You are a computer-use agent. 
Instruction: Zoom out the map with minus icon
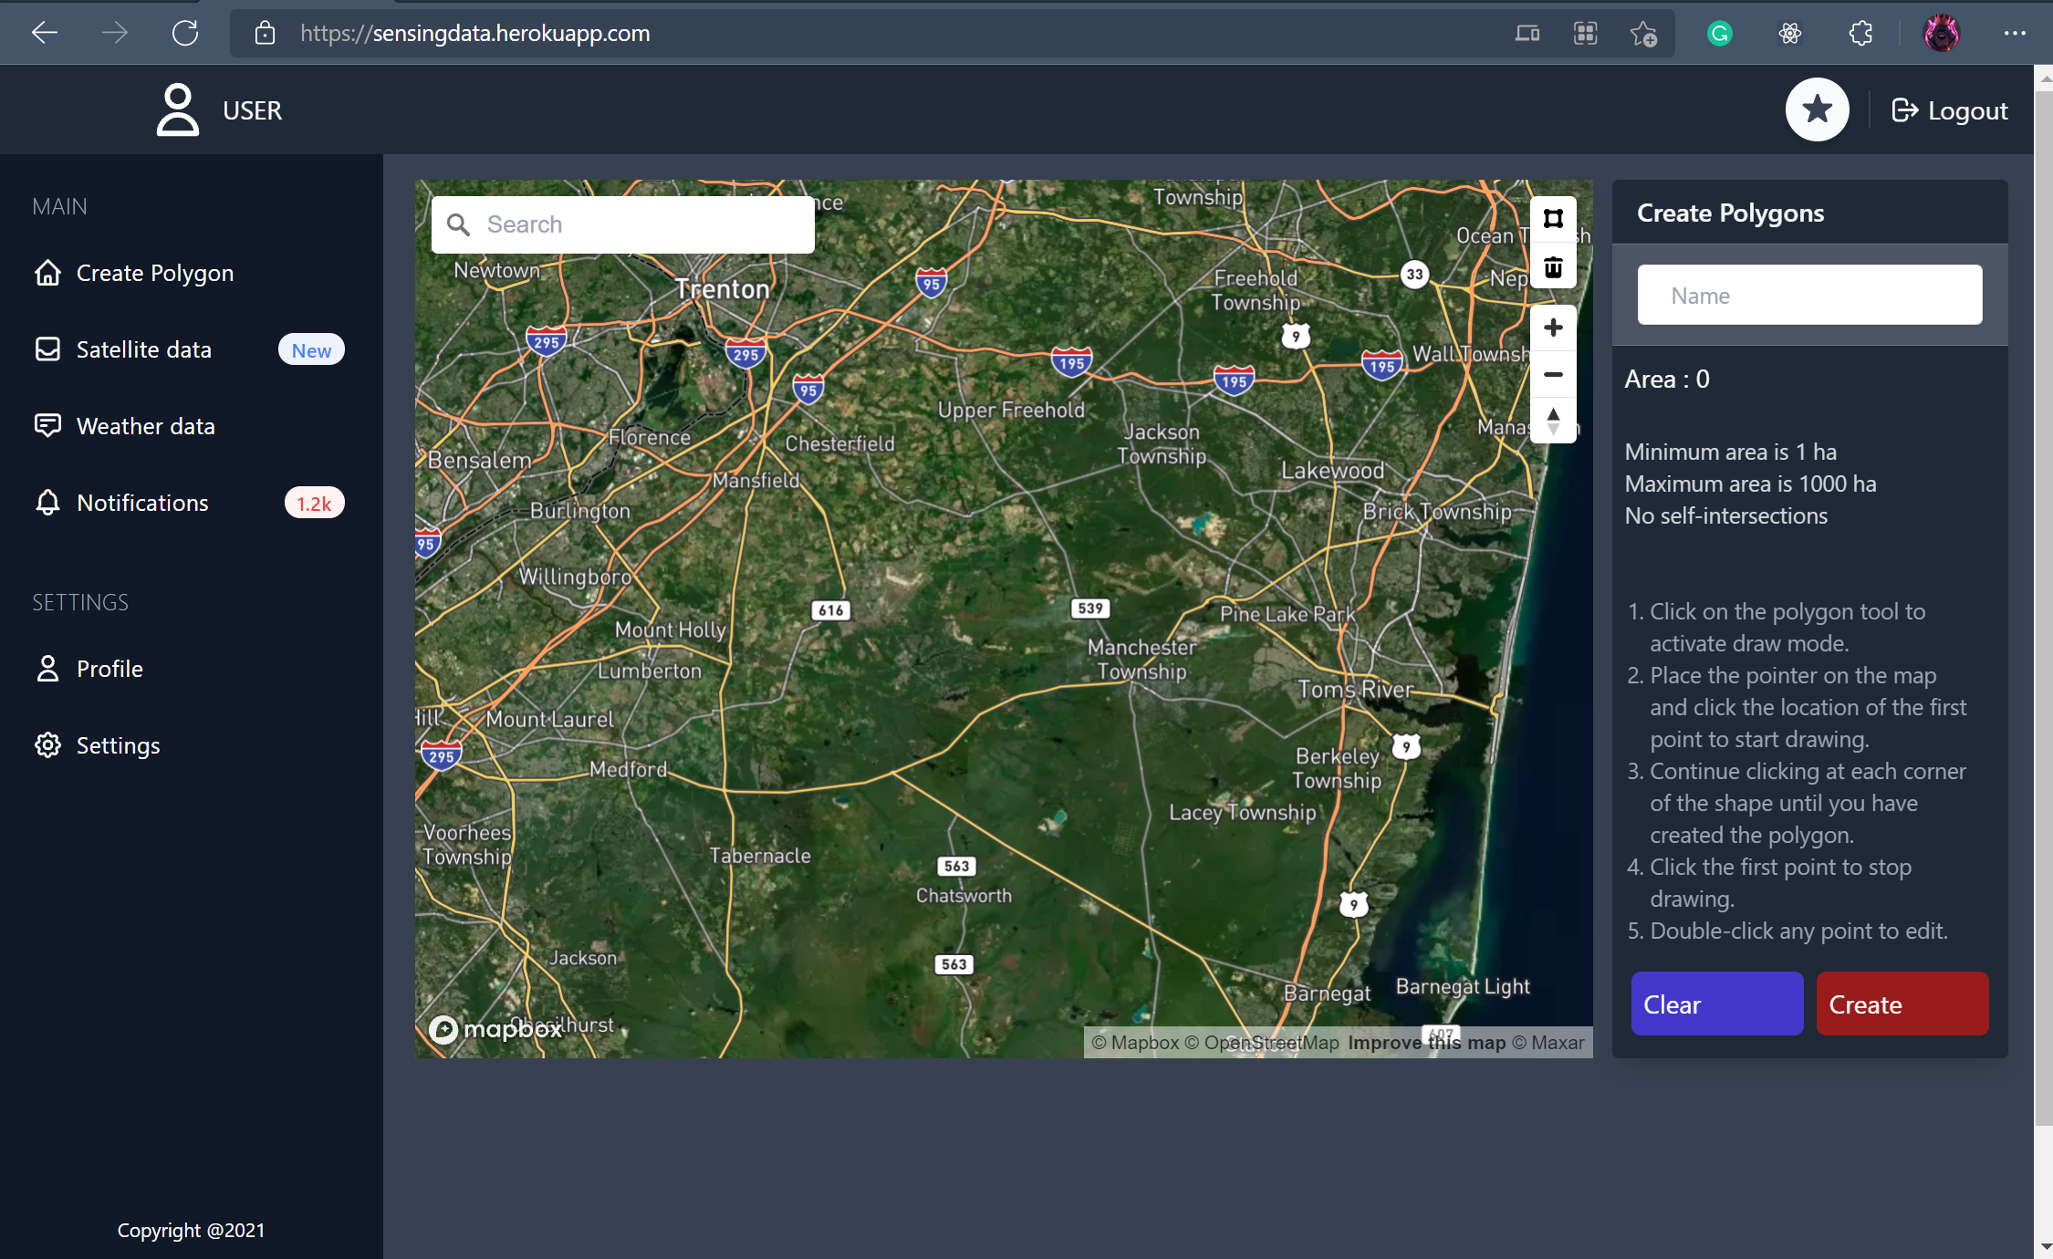pyautogui.click(x=1553, y=374)
